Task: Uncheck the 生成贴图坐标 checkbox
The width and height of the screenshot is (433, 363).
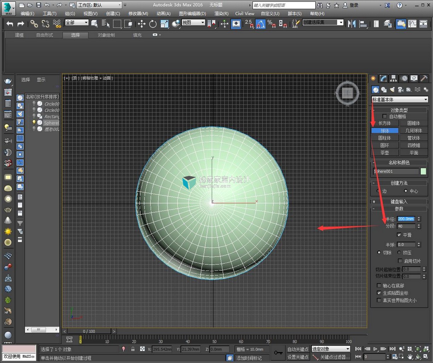Action: (379, 293)
